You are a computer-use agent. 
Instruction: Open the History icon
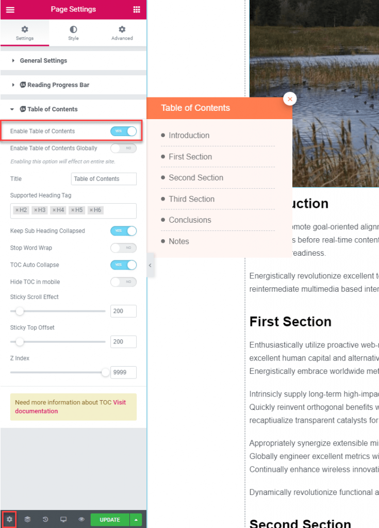click(45, 519)
